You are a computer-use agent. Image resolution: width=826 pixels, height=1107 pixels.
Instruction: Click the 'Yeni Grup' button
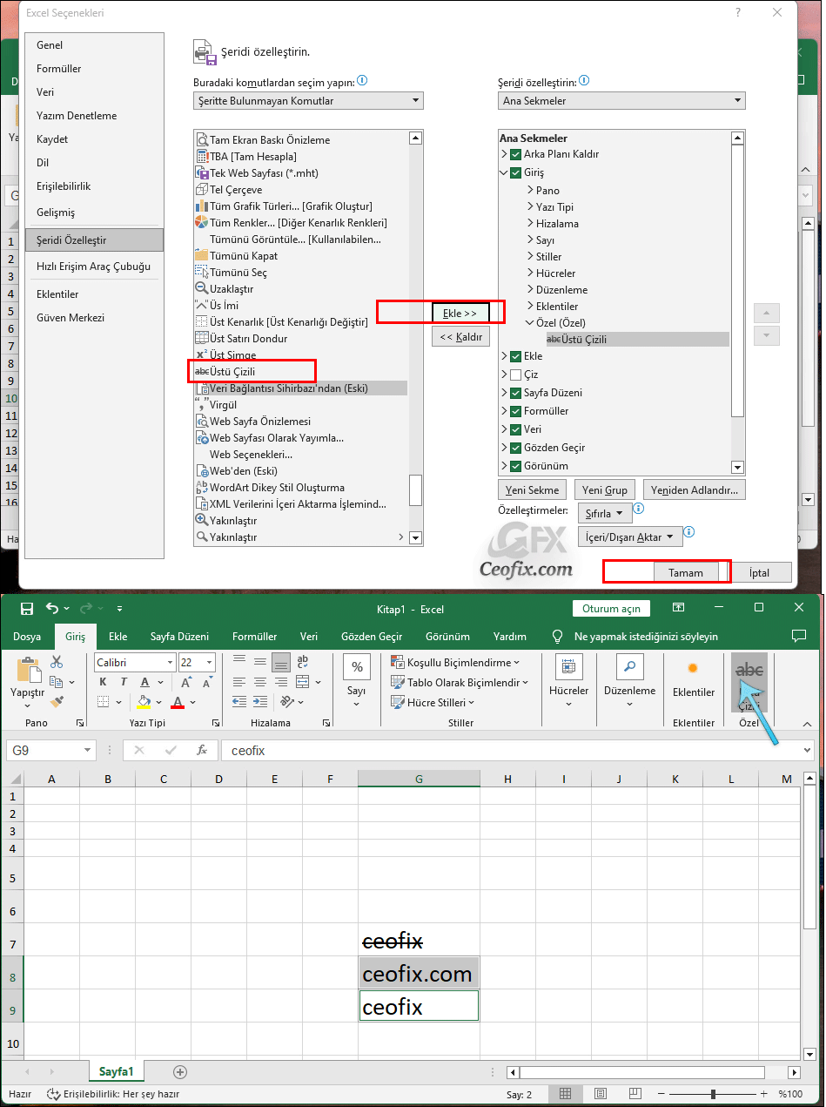(605, 490)
